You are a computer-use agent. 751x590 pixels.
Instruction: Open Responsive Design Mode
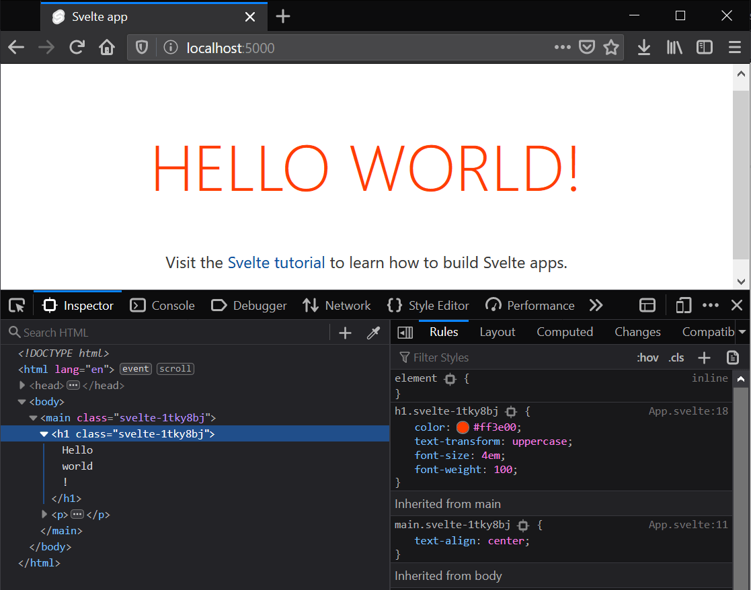683,305
